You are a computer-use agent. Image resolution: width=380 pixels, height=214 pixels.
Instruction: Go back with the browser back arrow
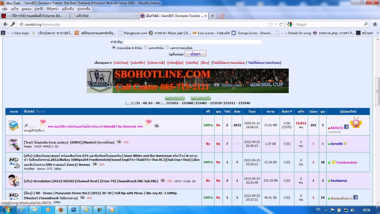[x=5, y=24]
